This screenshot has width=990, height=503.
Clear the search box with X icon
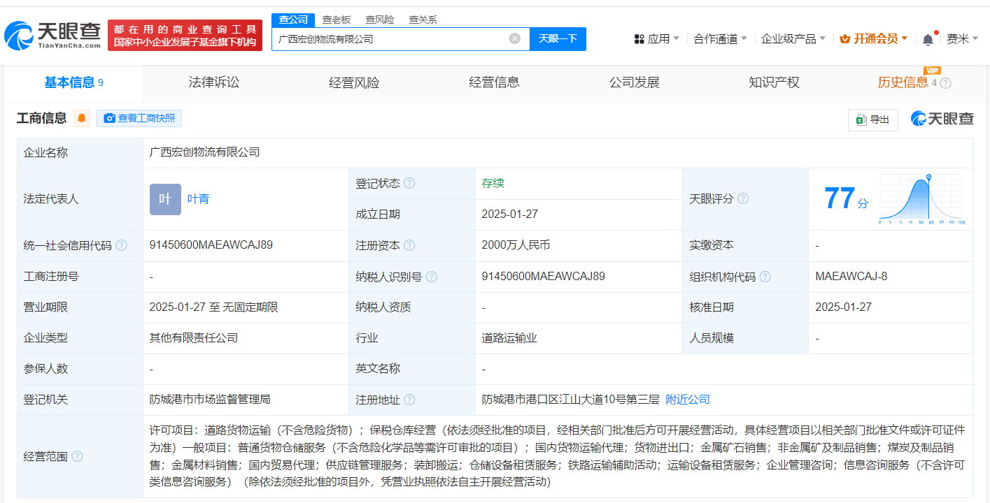(515, 39)
